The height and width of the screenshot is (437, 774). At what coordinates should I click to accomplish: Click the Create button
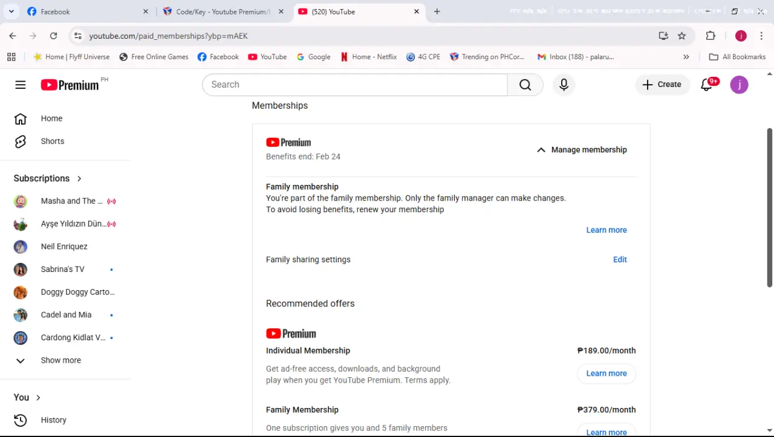coord(662,85)
